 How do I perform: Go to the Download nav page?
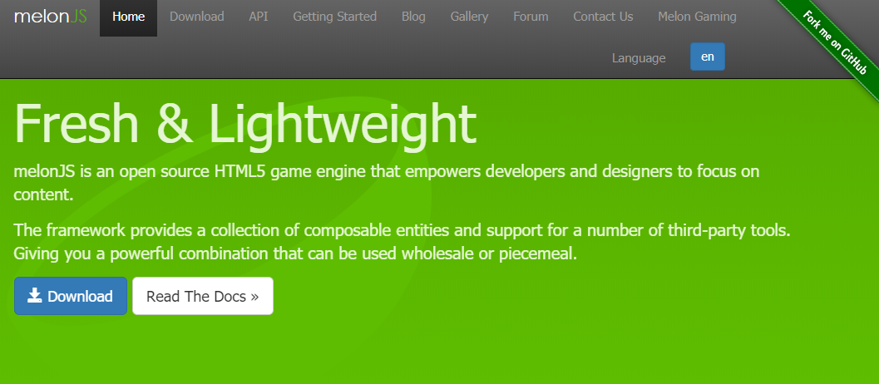pyautogui.click(x=197, y=17)
